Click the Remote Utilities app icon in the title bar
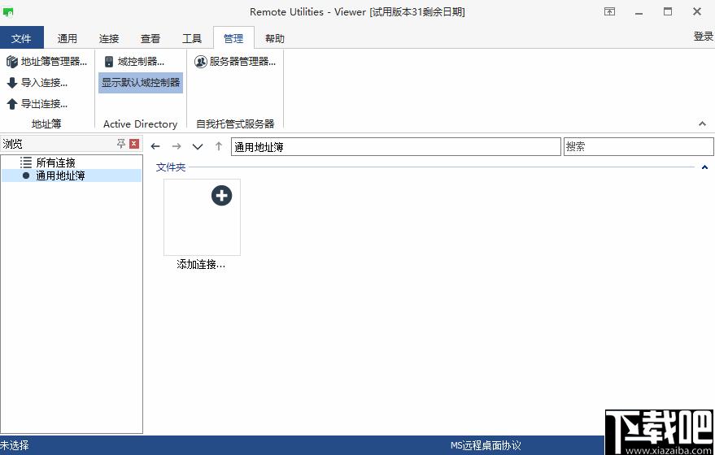Image resolution: width=715 pixels, height=455 pixels. tap(8, 12)
